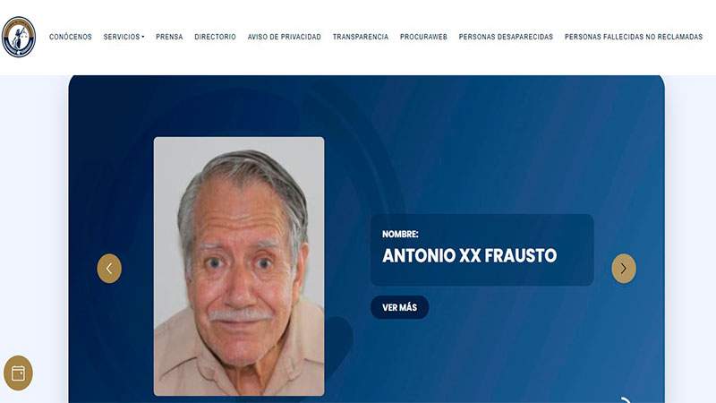
Task: Show the previous person with left arrow
Action: coord(109,269)
